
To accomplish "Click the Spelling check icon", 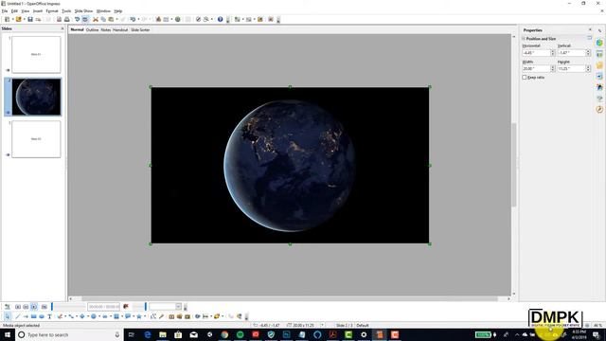I will [x=77, y=19].
